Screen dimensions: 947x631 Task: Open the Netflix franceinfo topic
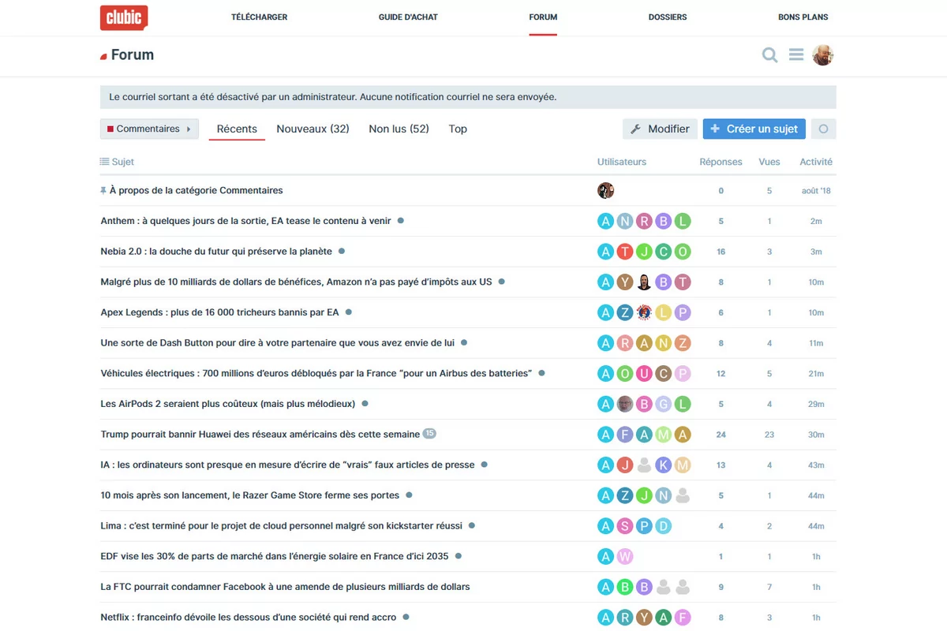point(248,617)
